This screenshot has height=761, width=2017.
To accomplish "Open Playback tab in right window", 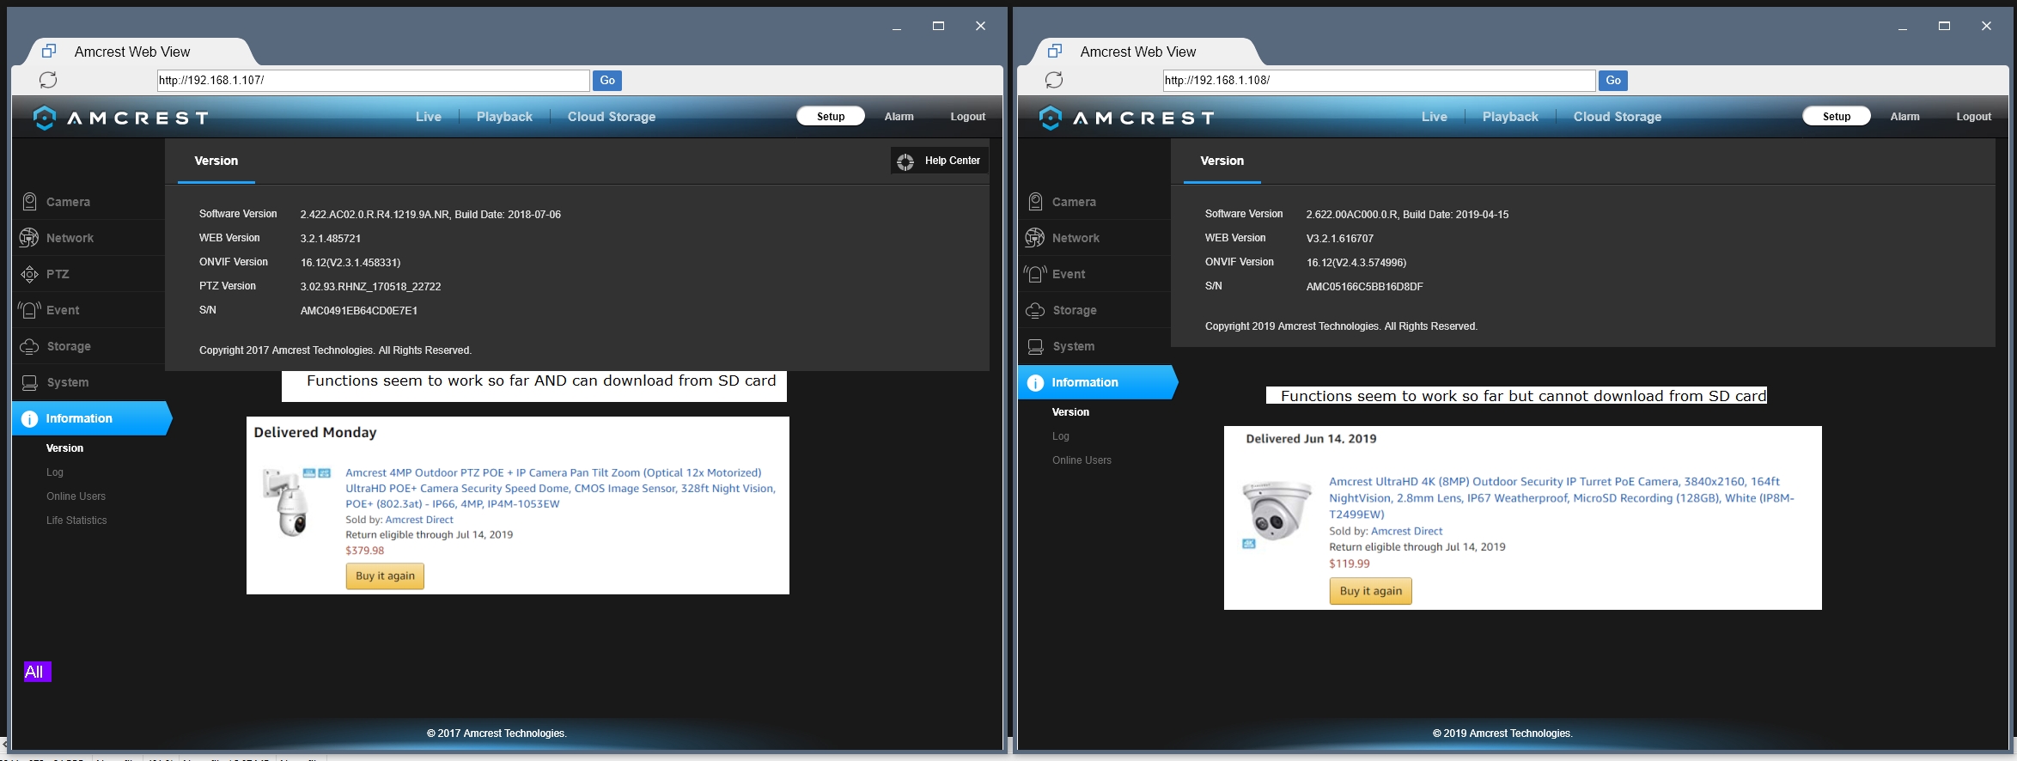I will tap(1510, 117).
